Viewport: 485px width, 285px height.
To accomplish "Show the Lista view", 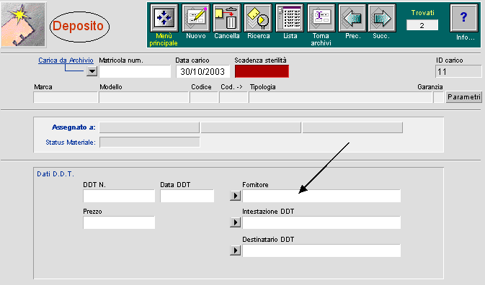I will tap(290, 18).
